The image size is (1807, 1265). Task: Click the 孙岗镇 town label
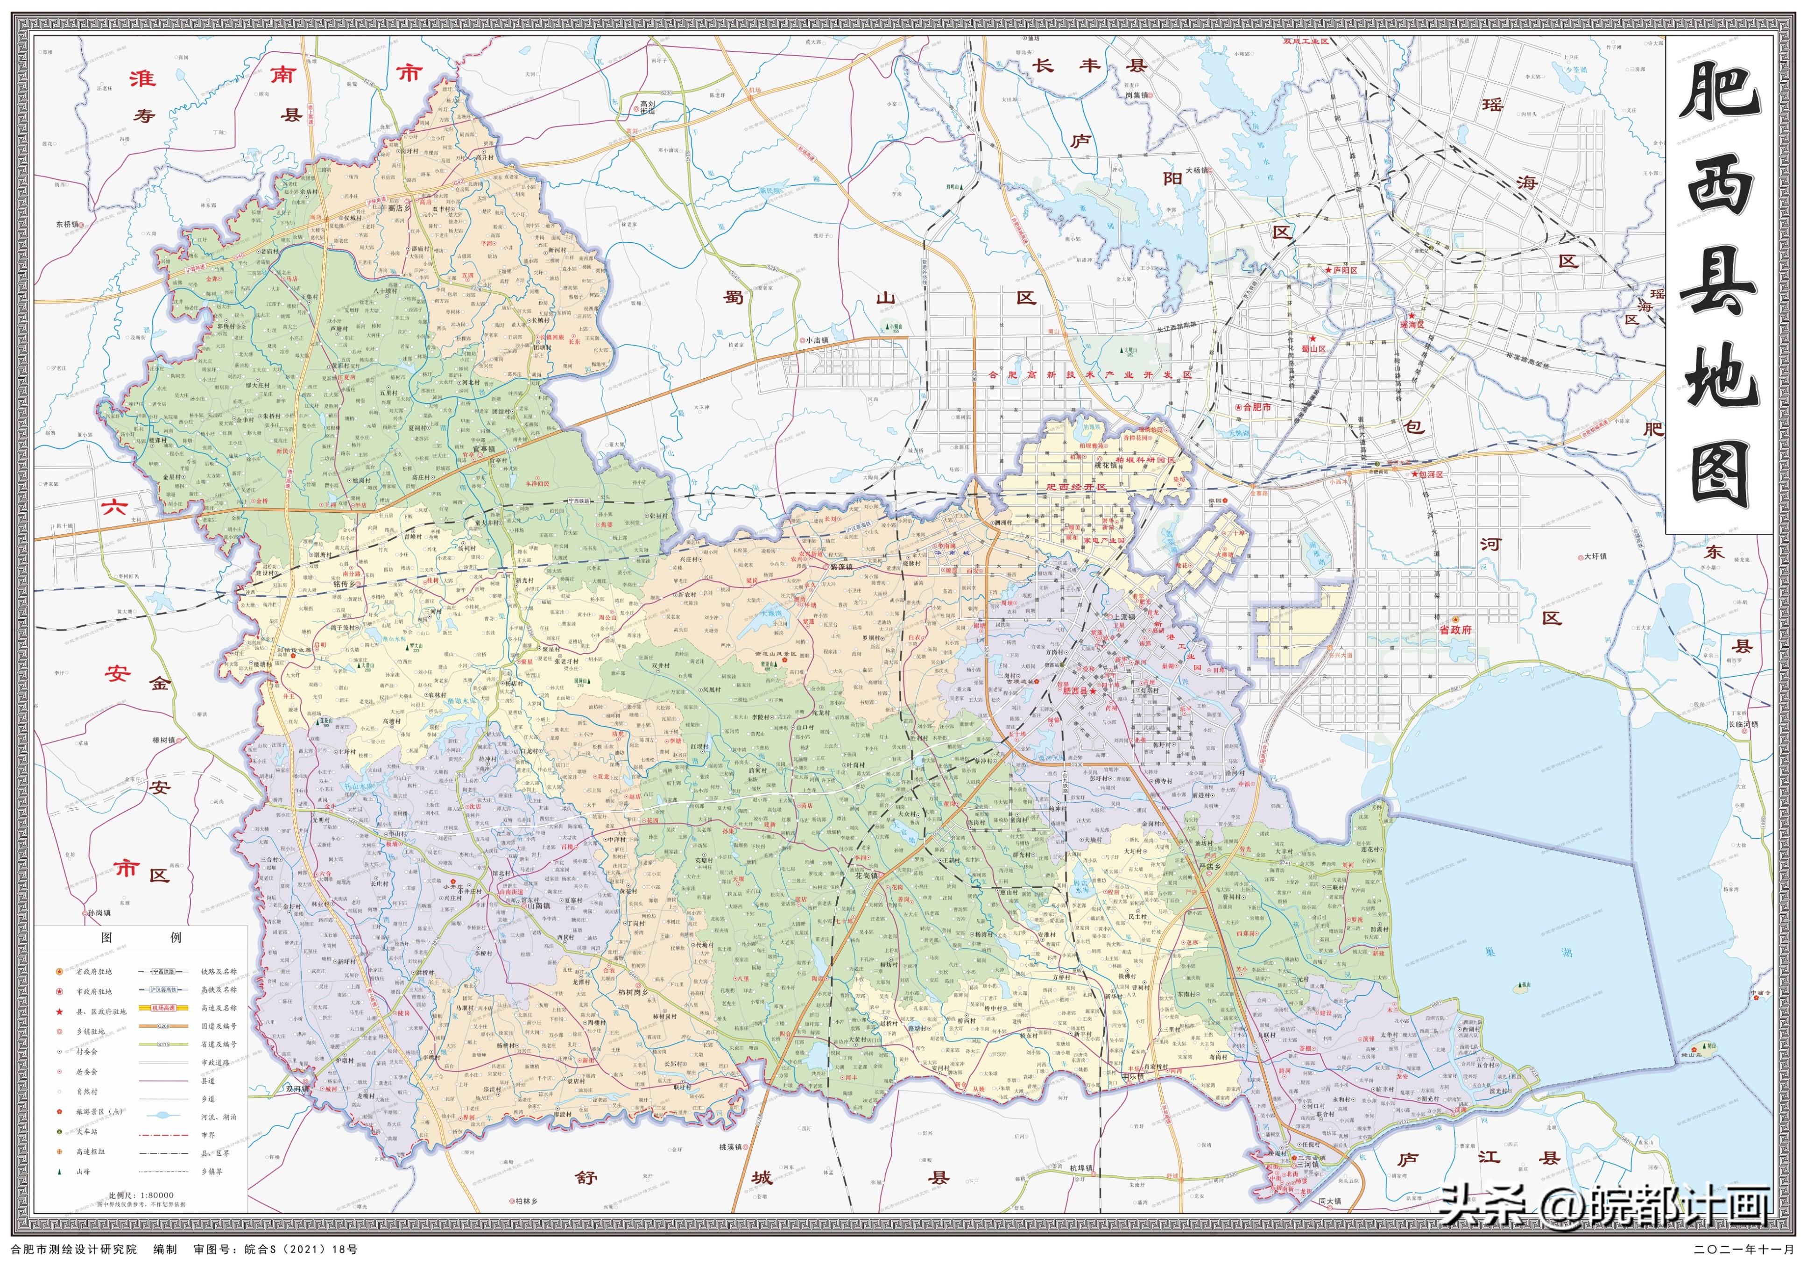coord(99,913)
